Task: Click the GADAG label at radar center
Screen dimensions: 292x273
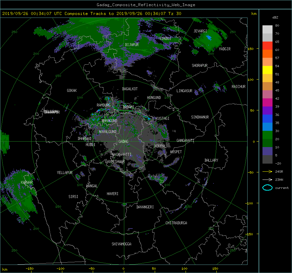Action: pyautogui.click(x=124, y=142)
